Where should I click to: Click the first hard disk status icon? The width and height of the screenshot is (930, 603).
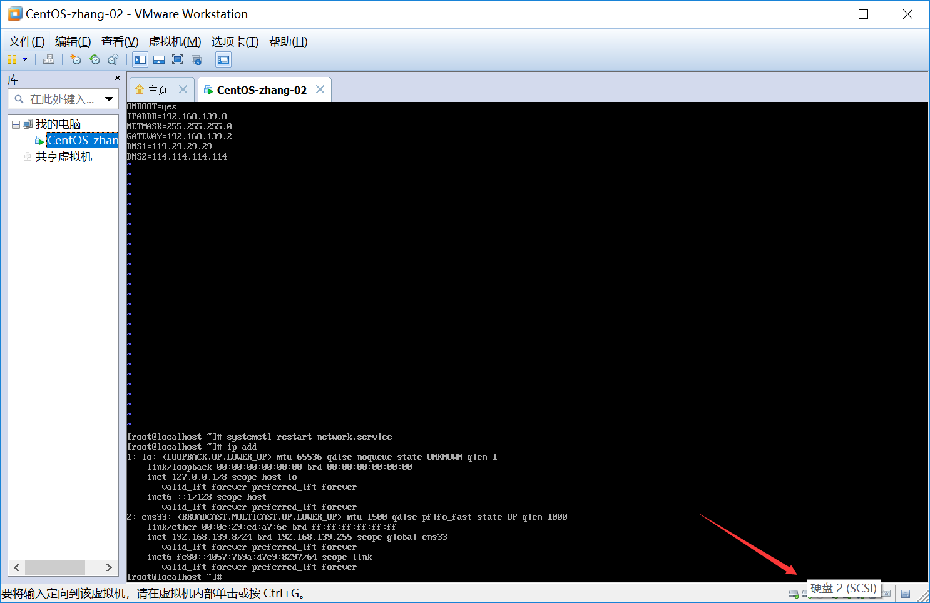click(793, 594)
